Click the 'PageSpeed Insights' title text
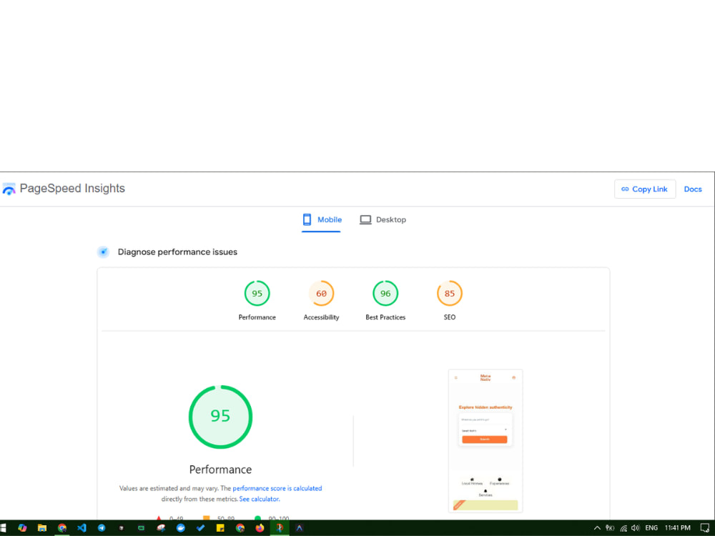This screenshot has height=536, width=715. tap(72, 188)
